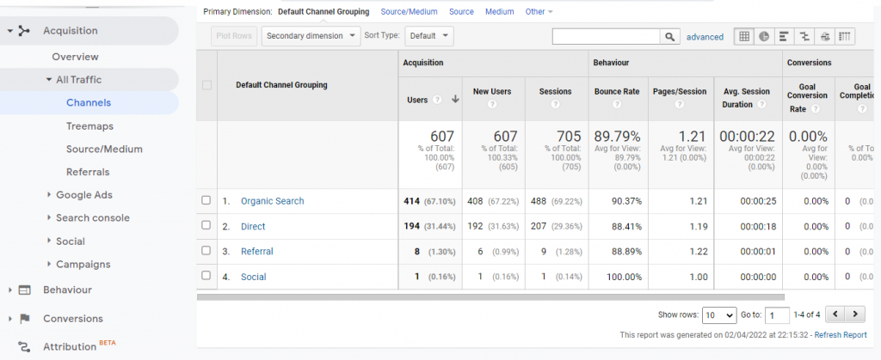
Task: Switch to the pivot table view icon
Action: [846, 36]
